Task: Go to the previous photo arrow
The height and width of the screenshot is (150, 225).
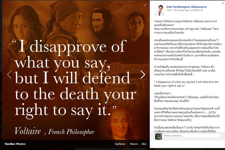Action: [x=9, y=74]
